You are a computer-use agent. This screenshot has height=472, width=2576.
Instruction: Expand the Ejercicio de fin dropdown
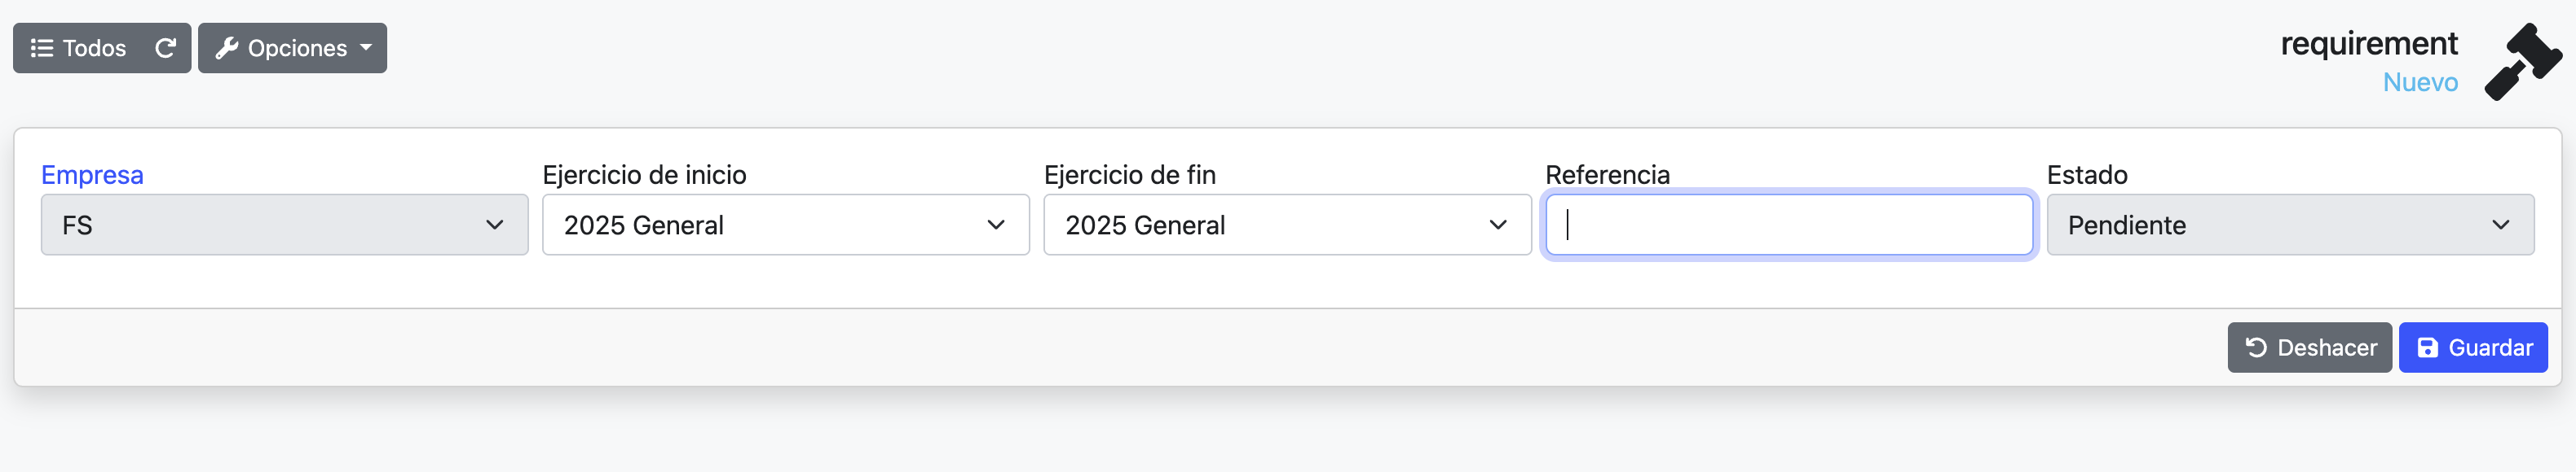click(x=1287, y=225)
